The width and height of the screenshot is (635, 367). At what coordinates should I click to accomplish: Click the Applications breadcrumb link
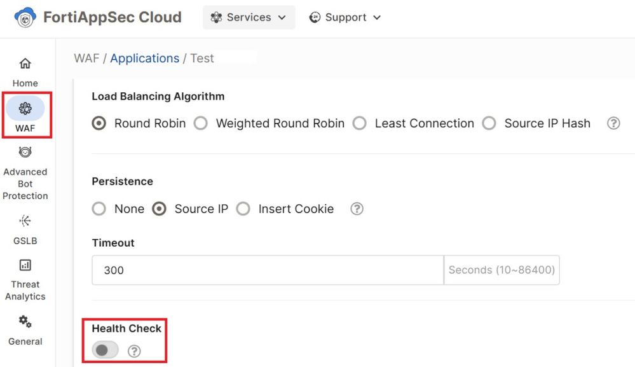[144, 59]
